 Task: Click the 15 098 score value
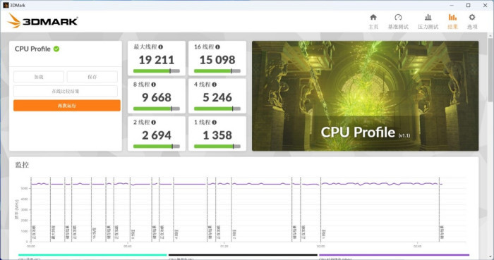tap(217, 60)
